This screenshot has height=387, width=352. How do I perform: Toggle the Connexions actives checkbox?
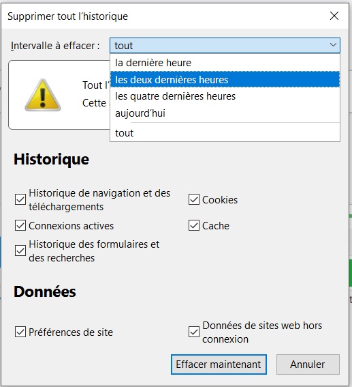tap(20, 225)
